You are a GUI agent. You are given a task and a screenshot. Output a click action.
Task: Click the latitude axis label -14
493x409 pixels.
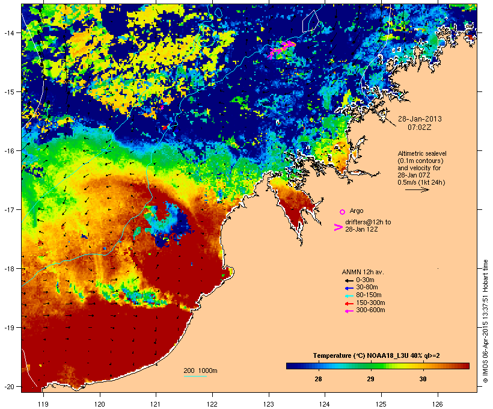click(x=9, y=32)
